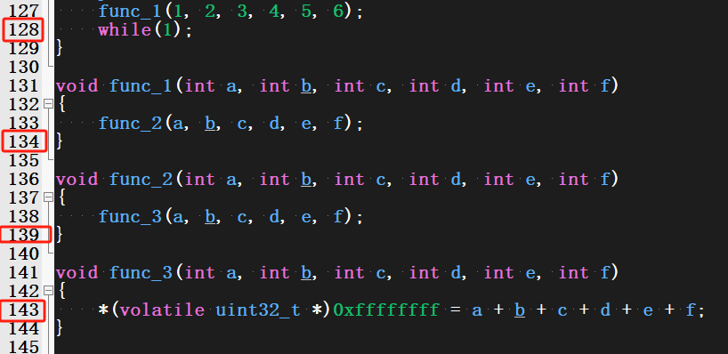Click parameter f in func_3 definition
728x354 pixels.
tap(604, 273)
